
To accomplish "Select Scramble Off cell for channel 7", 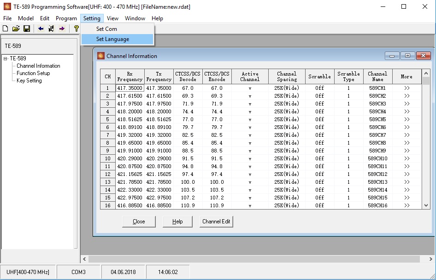I will pyautogui.click(x=320, y=135).
